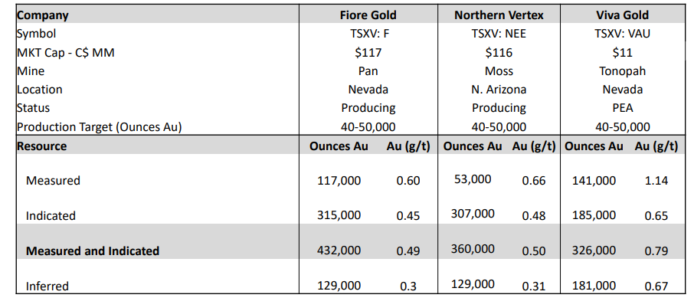Click the N. Arizona location cell

499,90
